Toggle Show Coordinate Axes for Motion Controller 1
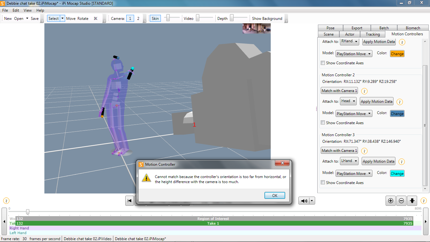The width and height of the screenshot is (430, 242). 323,63
